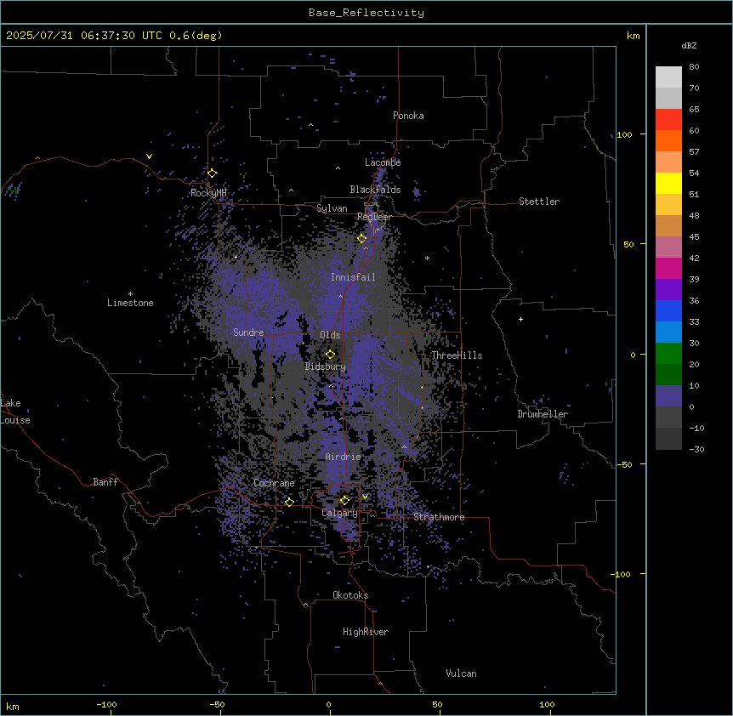
Task: Click the bright green swatch near 30
Action: 668,354
